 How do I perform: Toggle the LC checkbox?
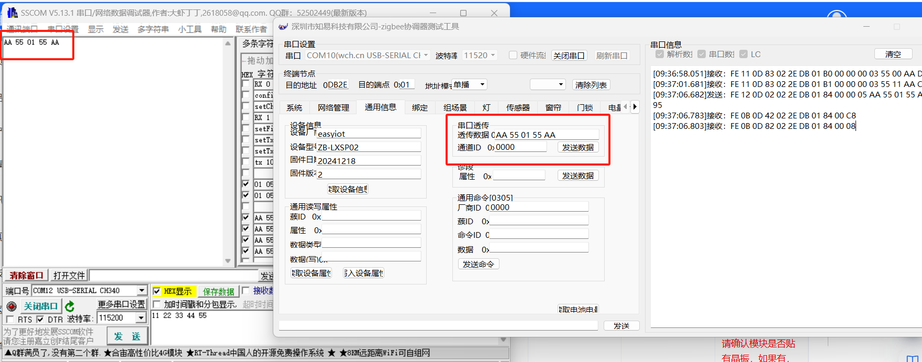(x=743, y=54)
